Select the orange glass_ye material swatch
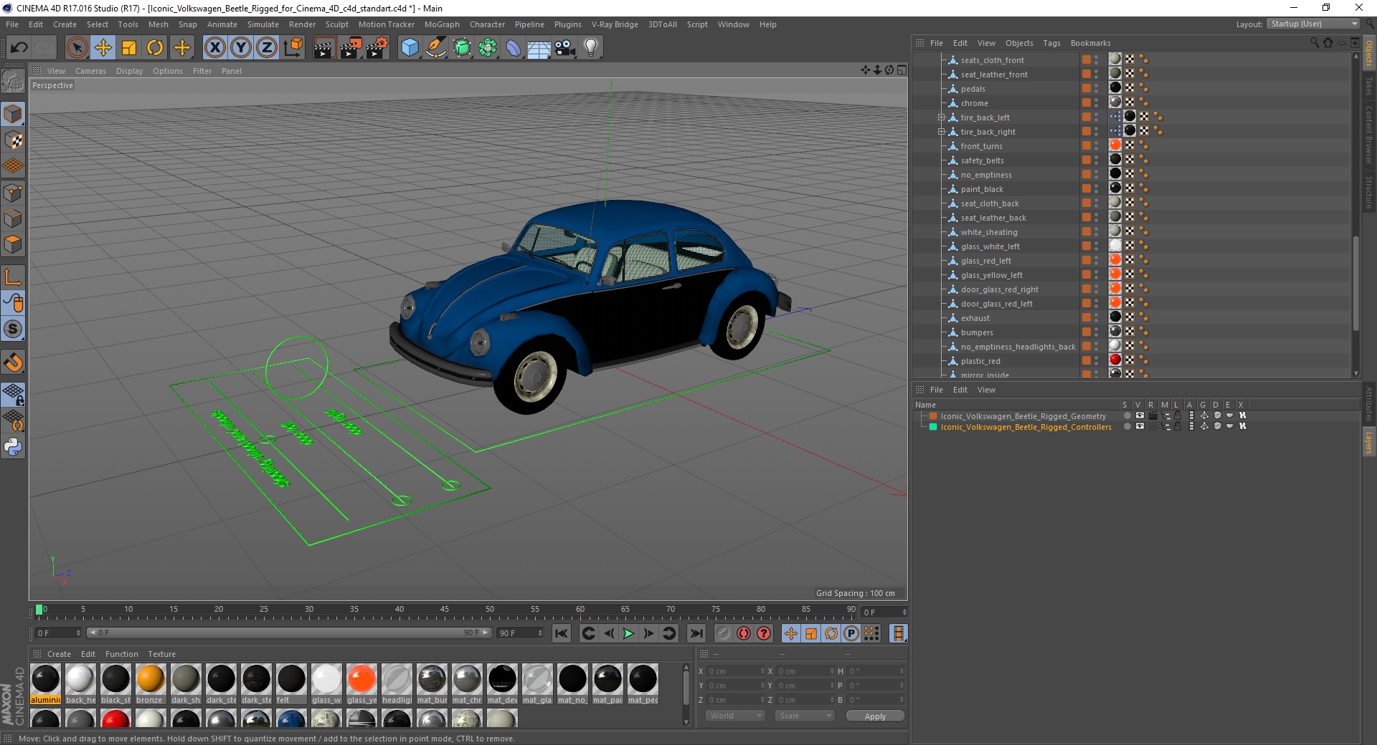Viewport: 1377px width, 745px height. coord(361,683)
